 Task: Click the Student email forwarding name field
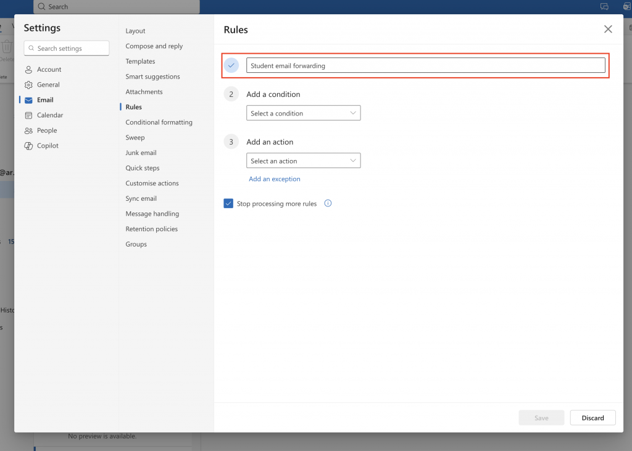[425, 65]
